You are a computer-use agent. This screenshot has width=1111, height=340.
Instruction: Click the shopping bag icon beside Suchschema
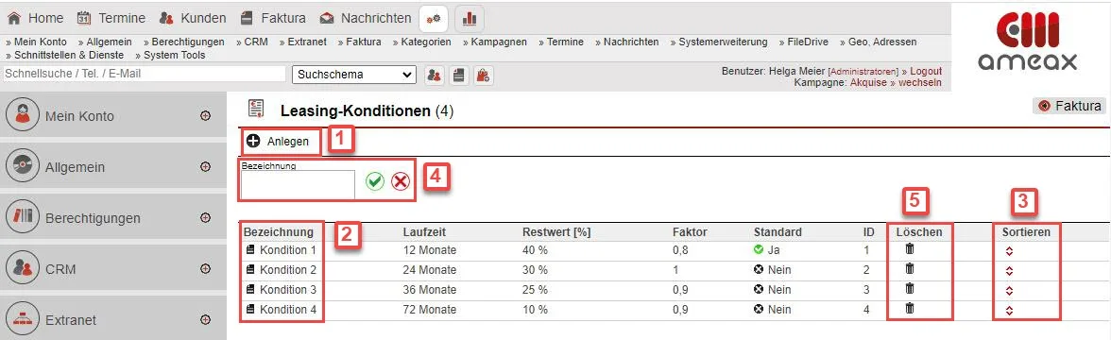[484, 76]
